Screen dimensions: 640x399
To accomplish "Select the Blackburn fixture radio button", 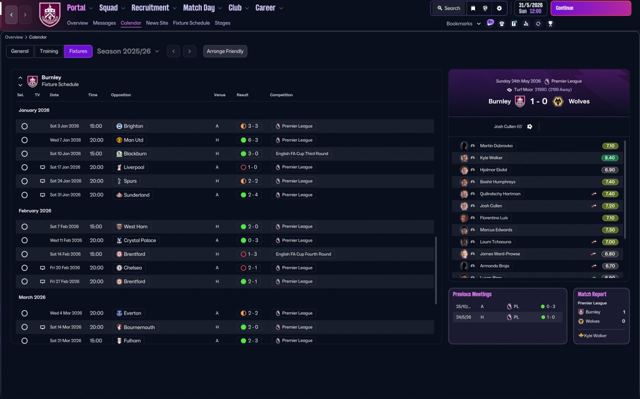I will (x=24, y=153).
